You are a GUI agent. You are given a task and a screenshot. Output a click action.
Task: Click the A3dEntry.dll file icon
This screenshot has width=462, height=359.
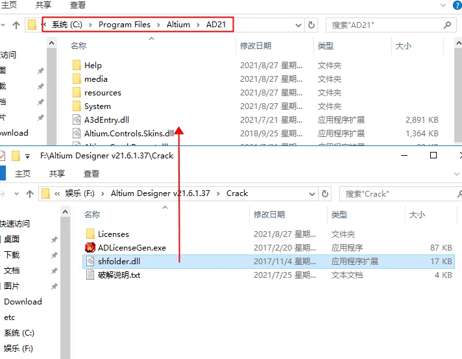[77, 119]
